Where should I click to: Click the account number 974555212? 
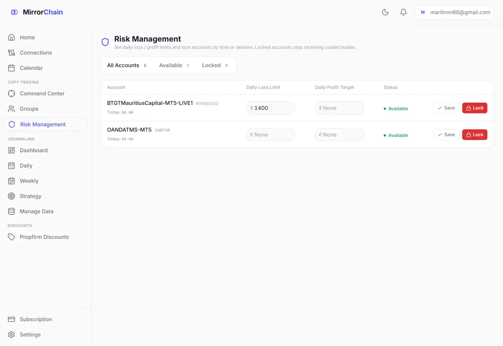207,103
